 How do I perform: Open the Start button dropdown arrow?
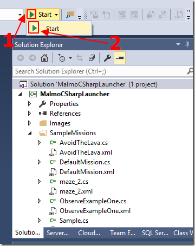click(56, 15)
